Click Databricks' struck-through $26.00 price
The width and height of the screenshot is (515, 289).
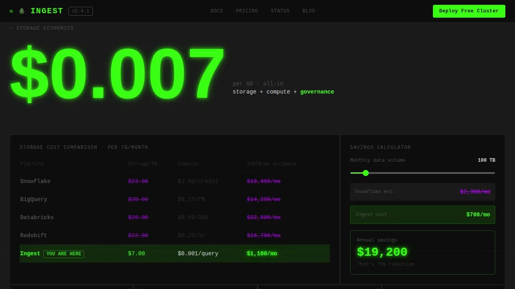pos(138,218)
